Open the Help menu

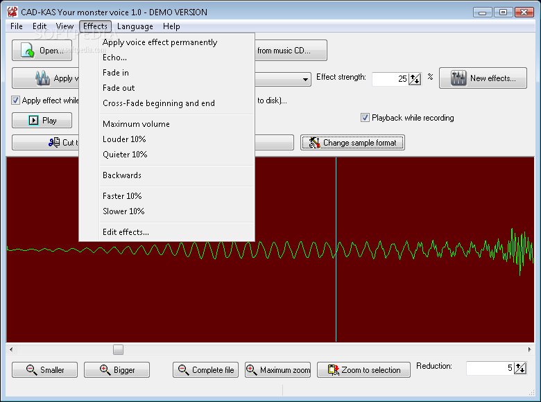click(x=171, y=26)
